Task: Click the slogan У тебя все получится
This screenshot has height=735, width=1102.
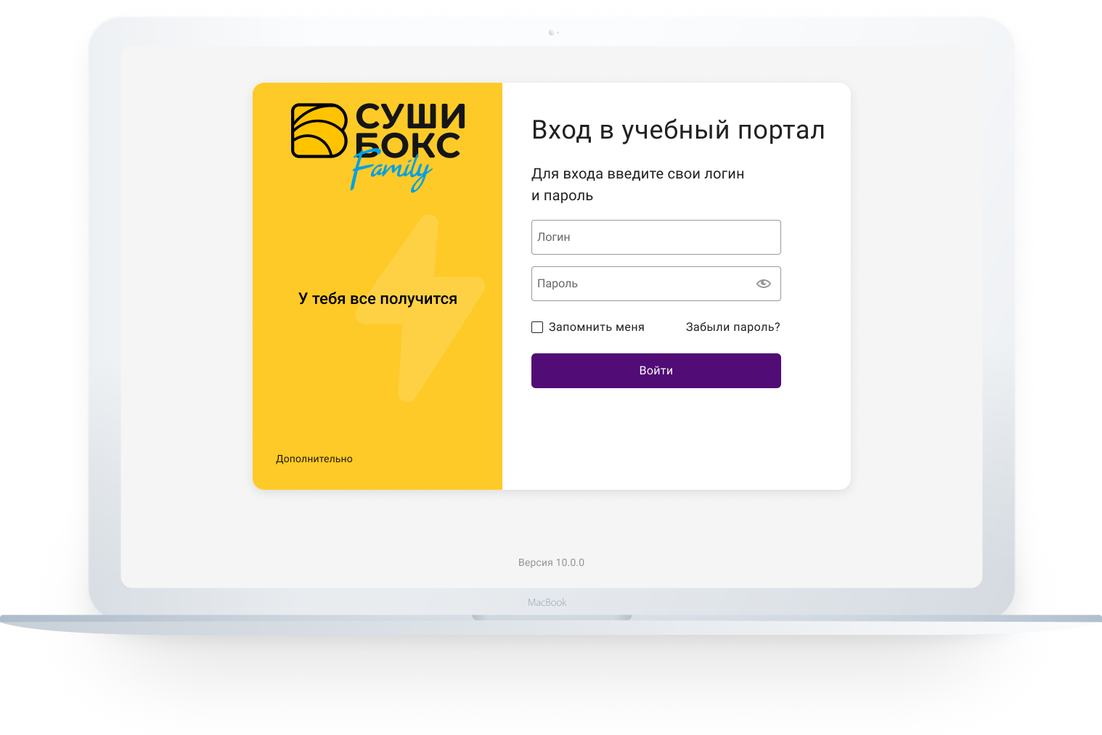Action: 377,299
